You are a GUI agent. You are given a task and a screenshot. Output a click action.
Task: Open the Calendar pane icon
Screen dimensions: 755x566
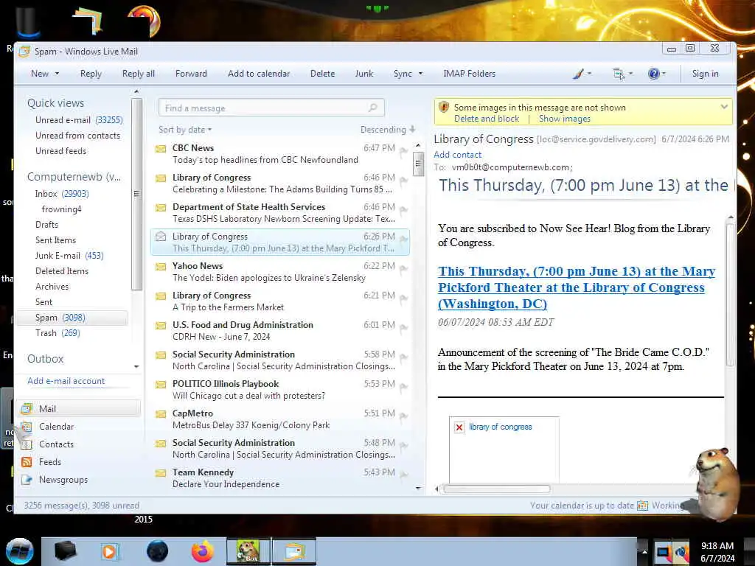coord(27,427)
